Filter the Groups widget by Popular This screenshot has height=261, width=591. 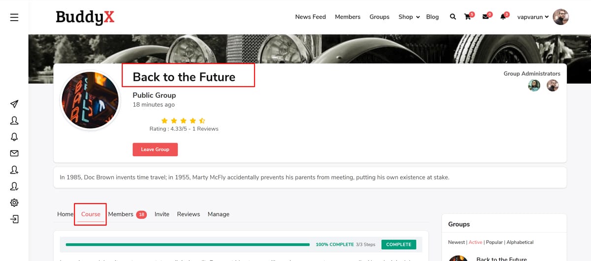[x=493, y=242]
